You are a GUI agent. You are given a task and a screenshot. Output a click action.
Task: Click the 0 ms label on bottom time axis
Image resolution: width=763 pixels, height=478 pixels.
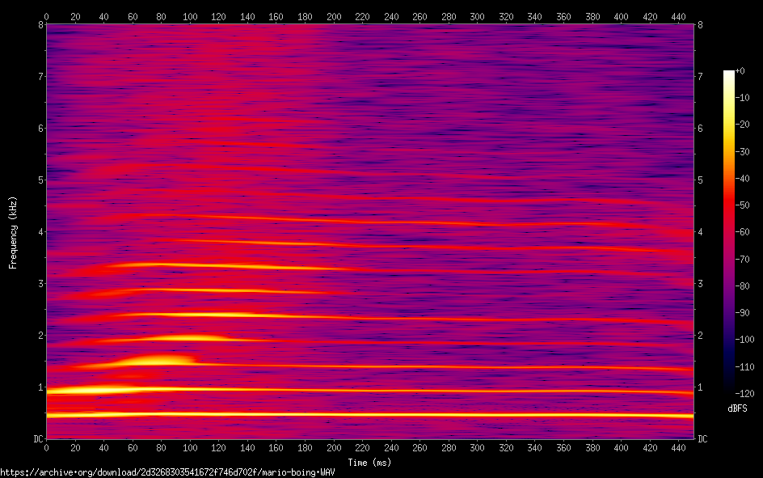tap(47, 447)
